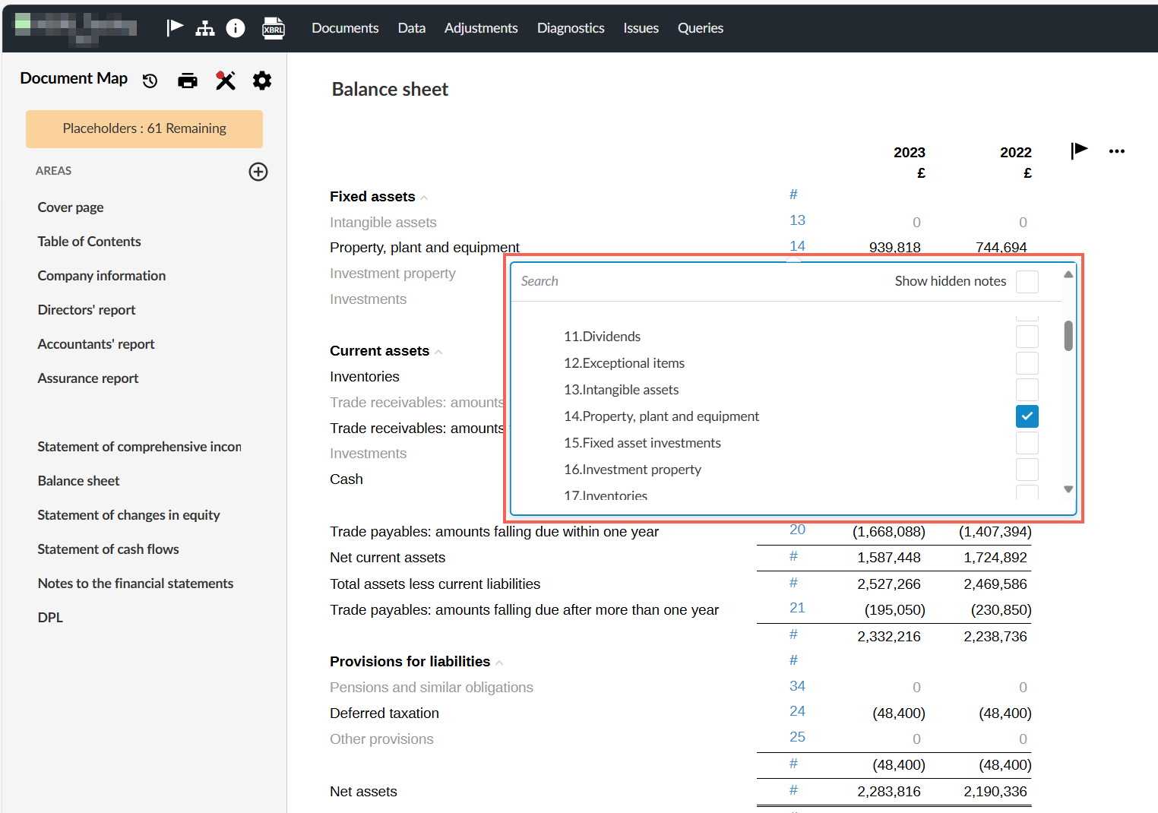Viewport: 1158px width, 813px height.
Task: Click the history icon beside Document Map
Action: (x=150, y=81)
